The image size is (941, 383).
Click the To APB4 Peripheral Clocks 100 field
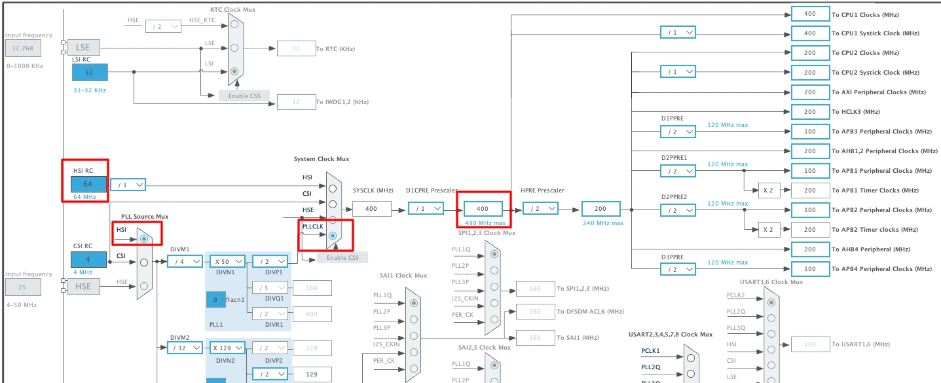[810, 269]
